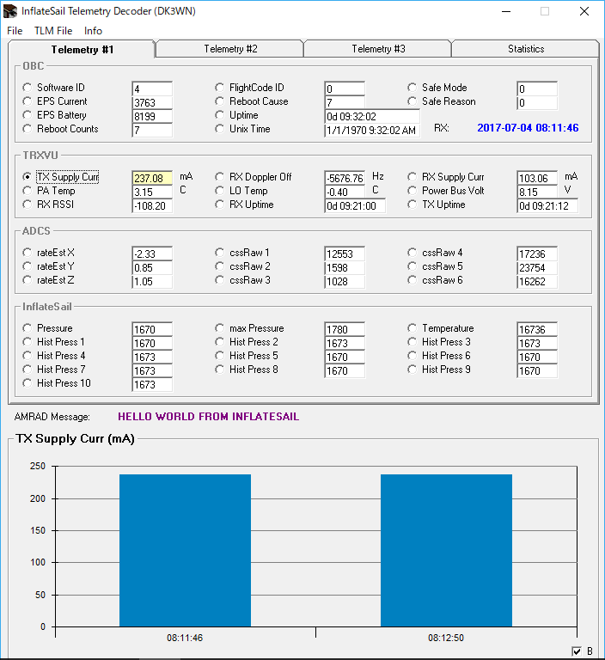Click the RX Doppler Off value -5676.76
The image size is (605, 660).
click(345, 178)
